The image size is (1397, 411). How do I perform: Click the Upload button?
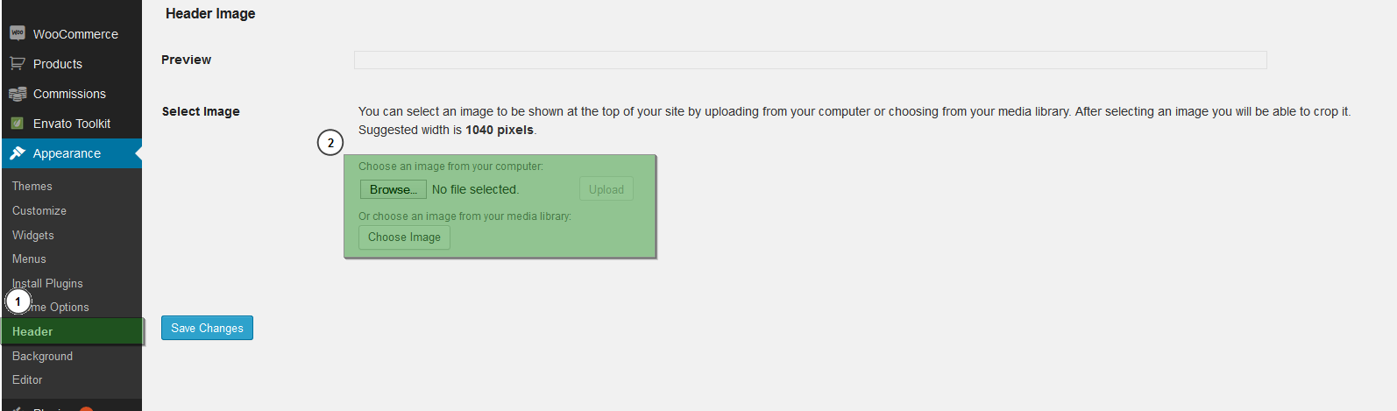606,189
